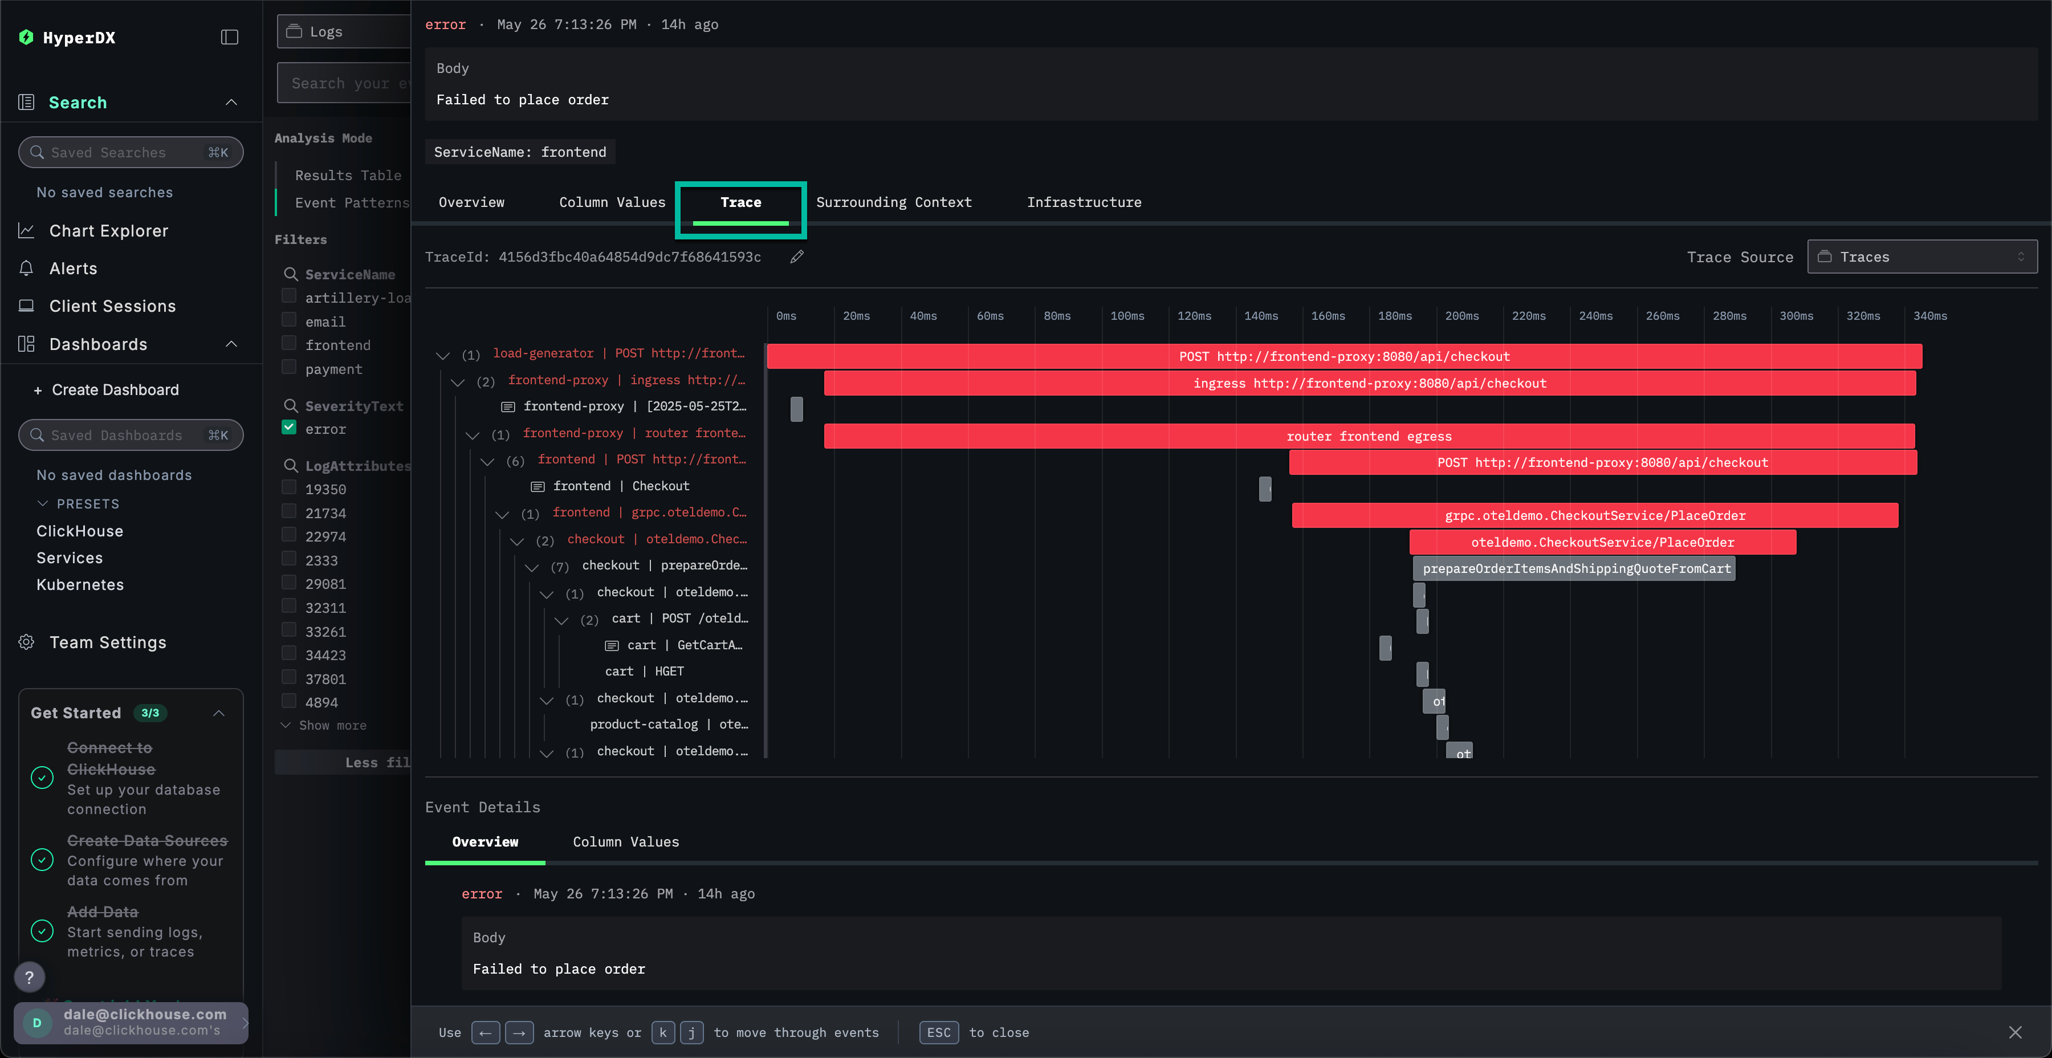Click the help question mark icon
The image size is (2052, 1058).
tap(30, 976)
